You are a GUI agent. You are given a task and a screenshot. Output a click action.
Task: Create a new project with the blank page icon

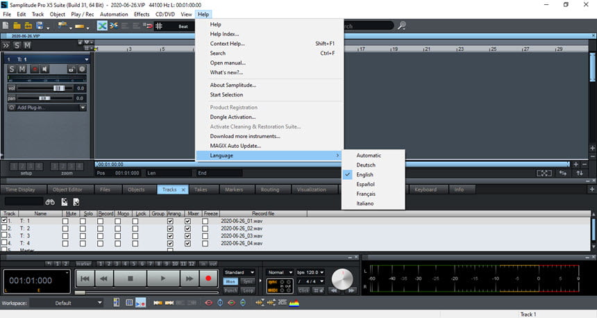[6, 26]
